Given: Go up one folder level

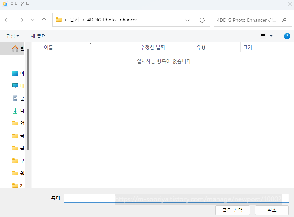Looking at the screenshot, I should [44, 20].
